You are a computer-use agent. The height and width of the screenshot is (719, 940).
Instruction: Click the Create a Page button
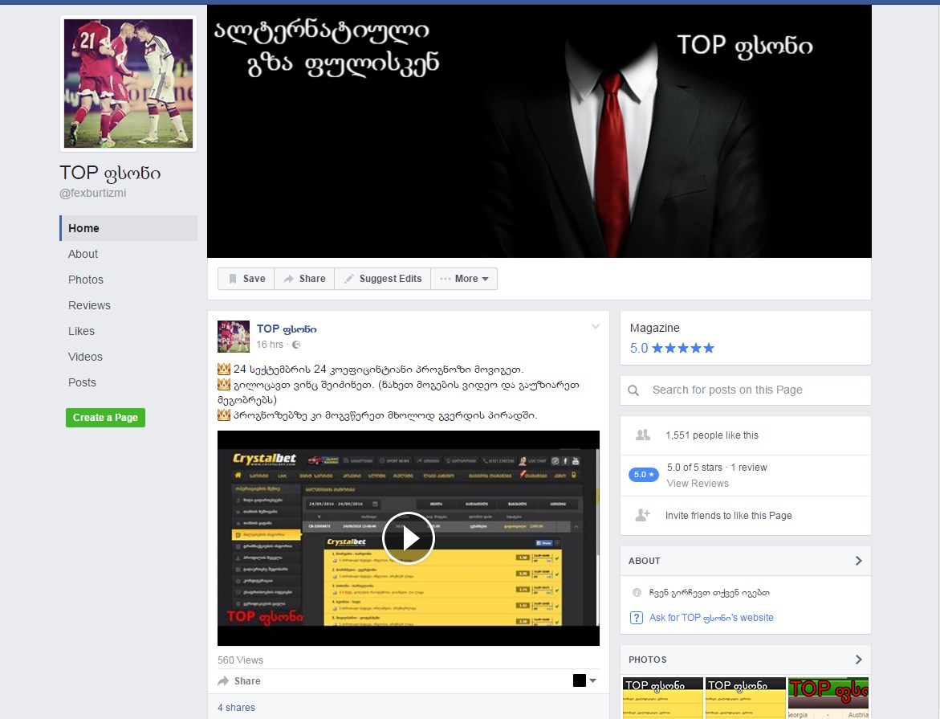[x=105, y=417]
